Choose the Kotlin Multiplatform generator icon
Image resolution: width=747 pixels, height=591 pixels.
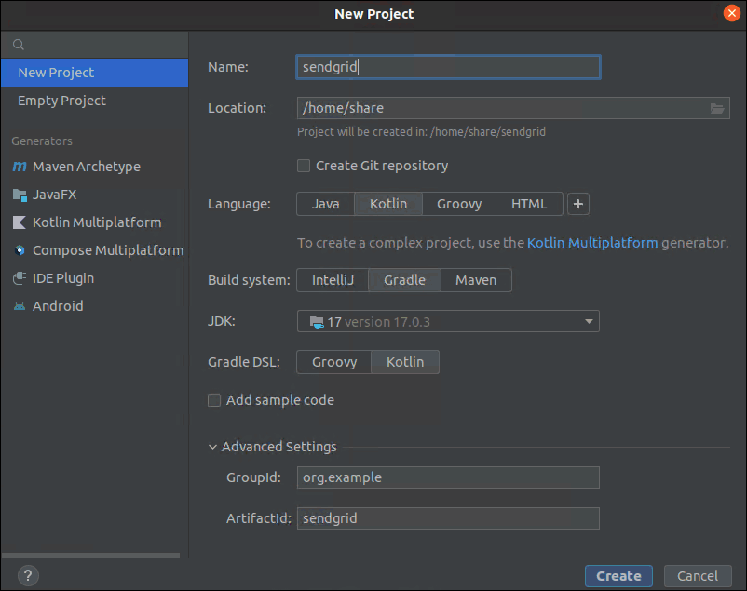(20, 222)
